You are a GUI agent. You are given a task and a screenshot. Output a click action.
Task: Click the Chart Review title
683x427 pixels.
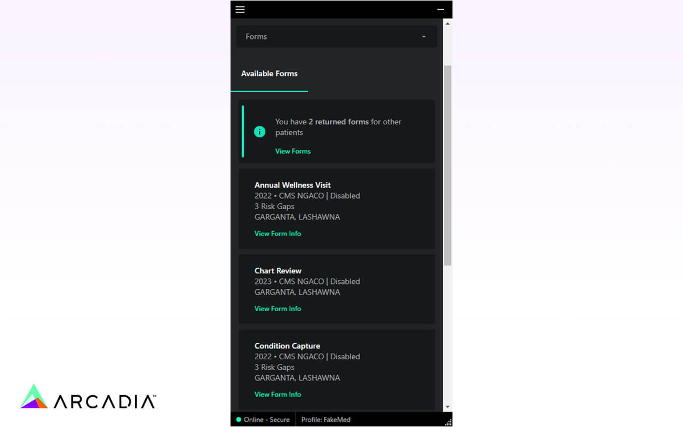point(278,271)
